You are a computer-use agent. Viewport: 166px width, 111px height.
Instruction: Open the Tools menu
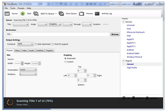13,8
